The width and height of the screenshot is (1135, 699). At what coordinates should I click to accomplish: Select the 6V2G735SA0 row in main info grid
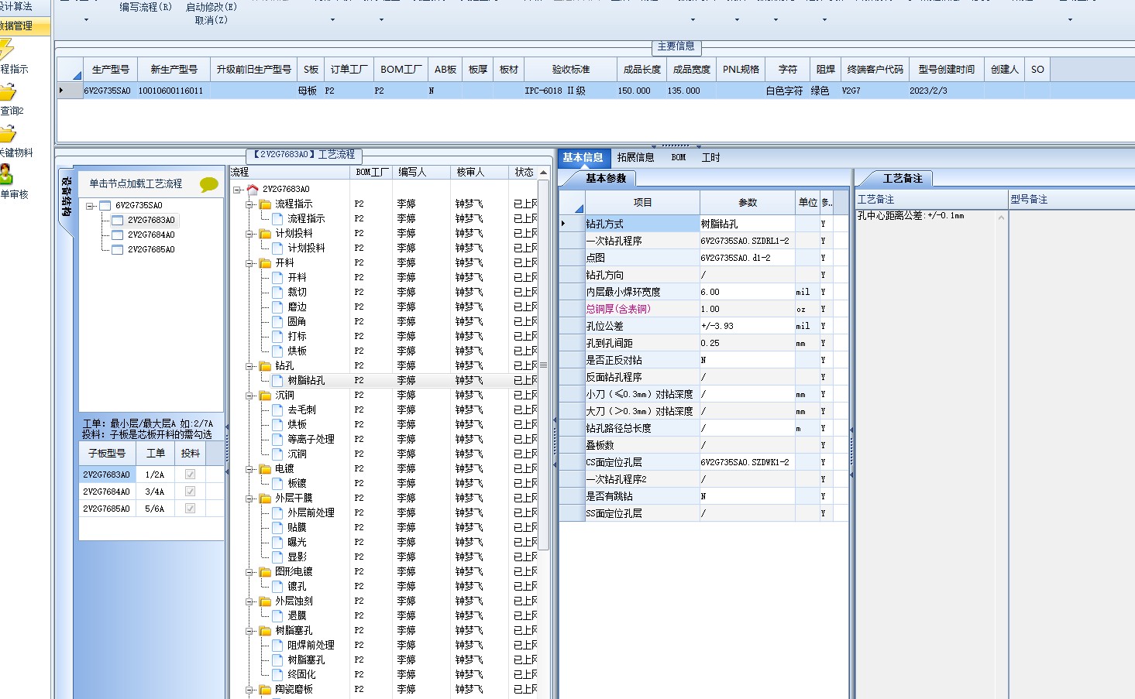pyautogui.click(x=595, y=91)
